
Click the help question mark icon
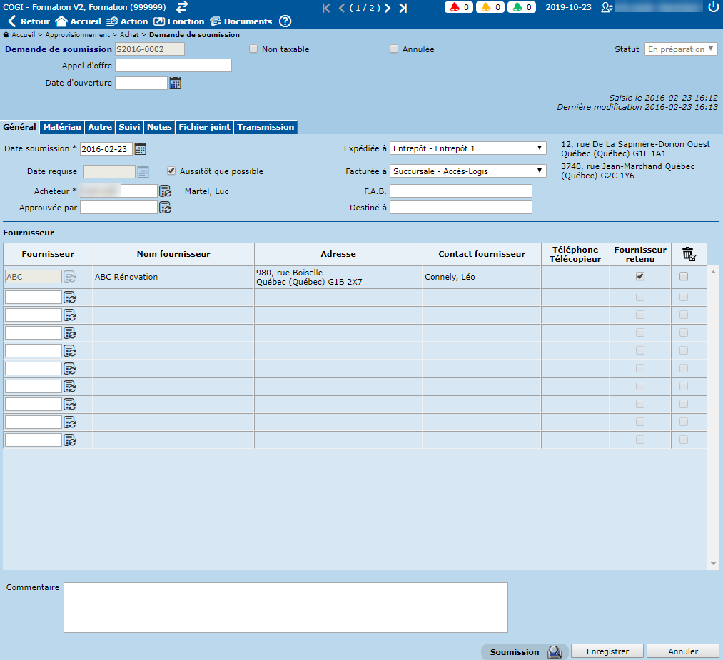[x=285, y=21]
